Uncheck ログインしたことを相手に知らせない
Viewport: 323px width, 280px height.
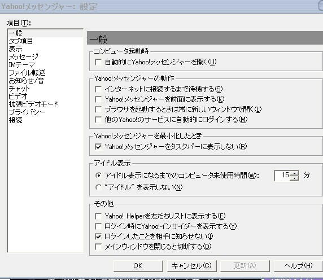coord(98,237)
